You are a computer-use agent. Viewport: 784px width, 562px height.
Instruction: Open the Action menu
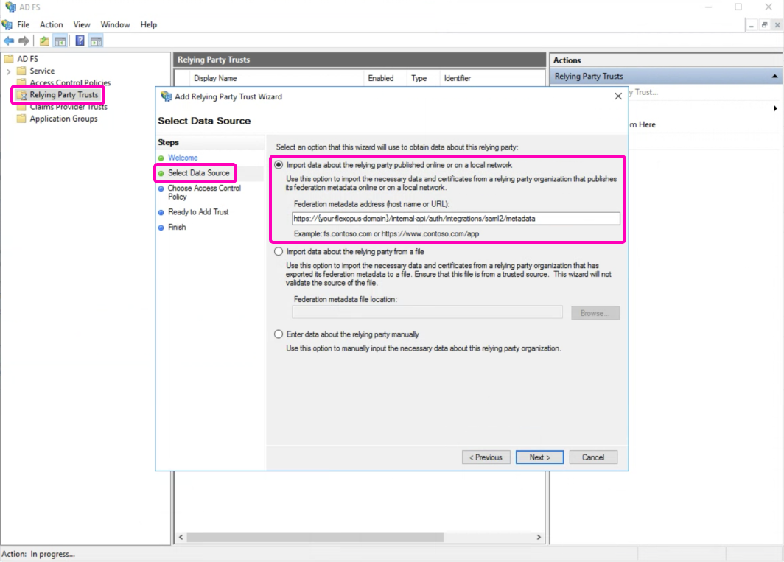(51, 24)
